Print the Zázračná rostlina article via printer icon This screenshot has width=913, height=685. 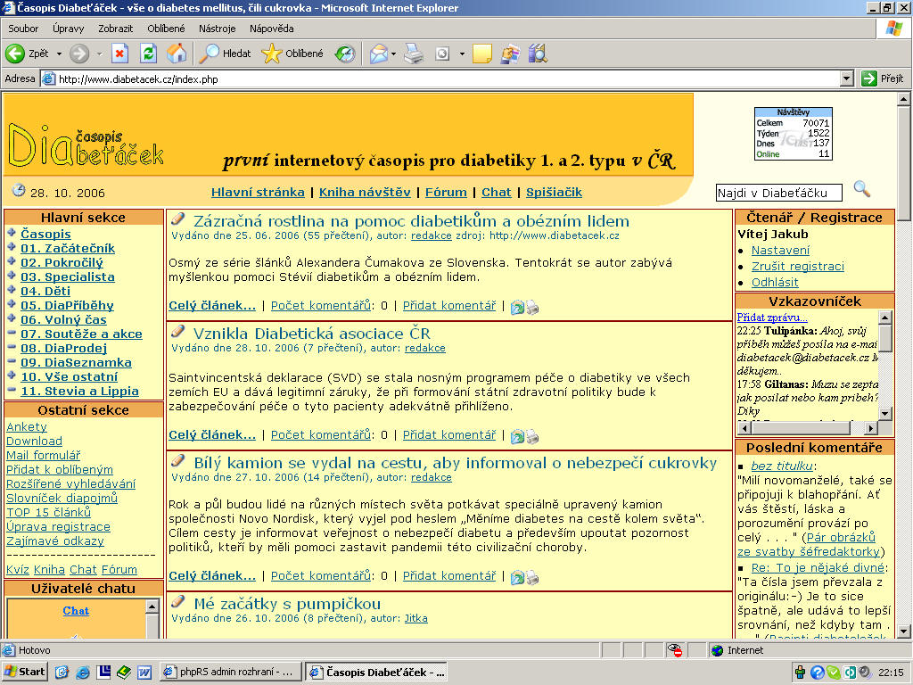point(533,307)
